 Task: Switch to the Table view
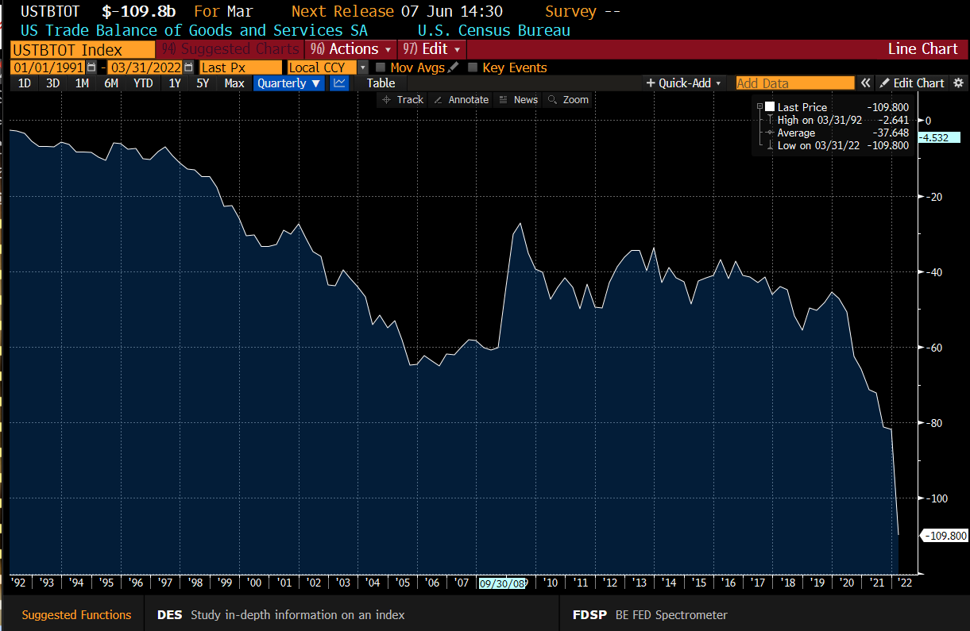click(381, 83)
